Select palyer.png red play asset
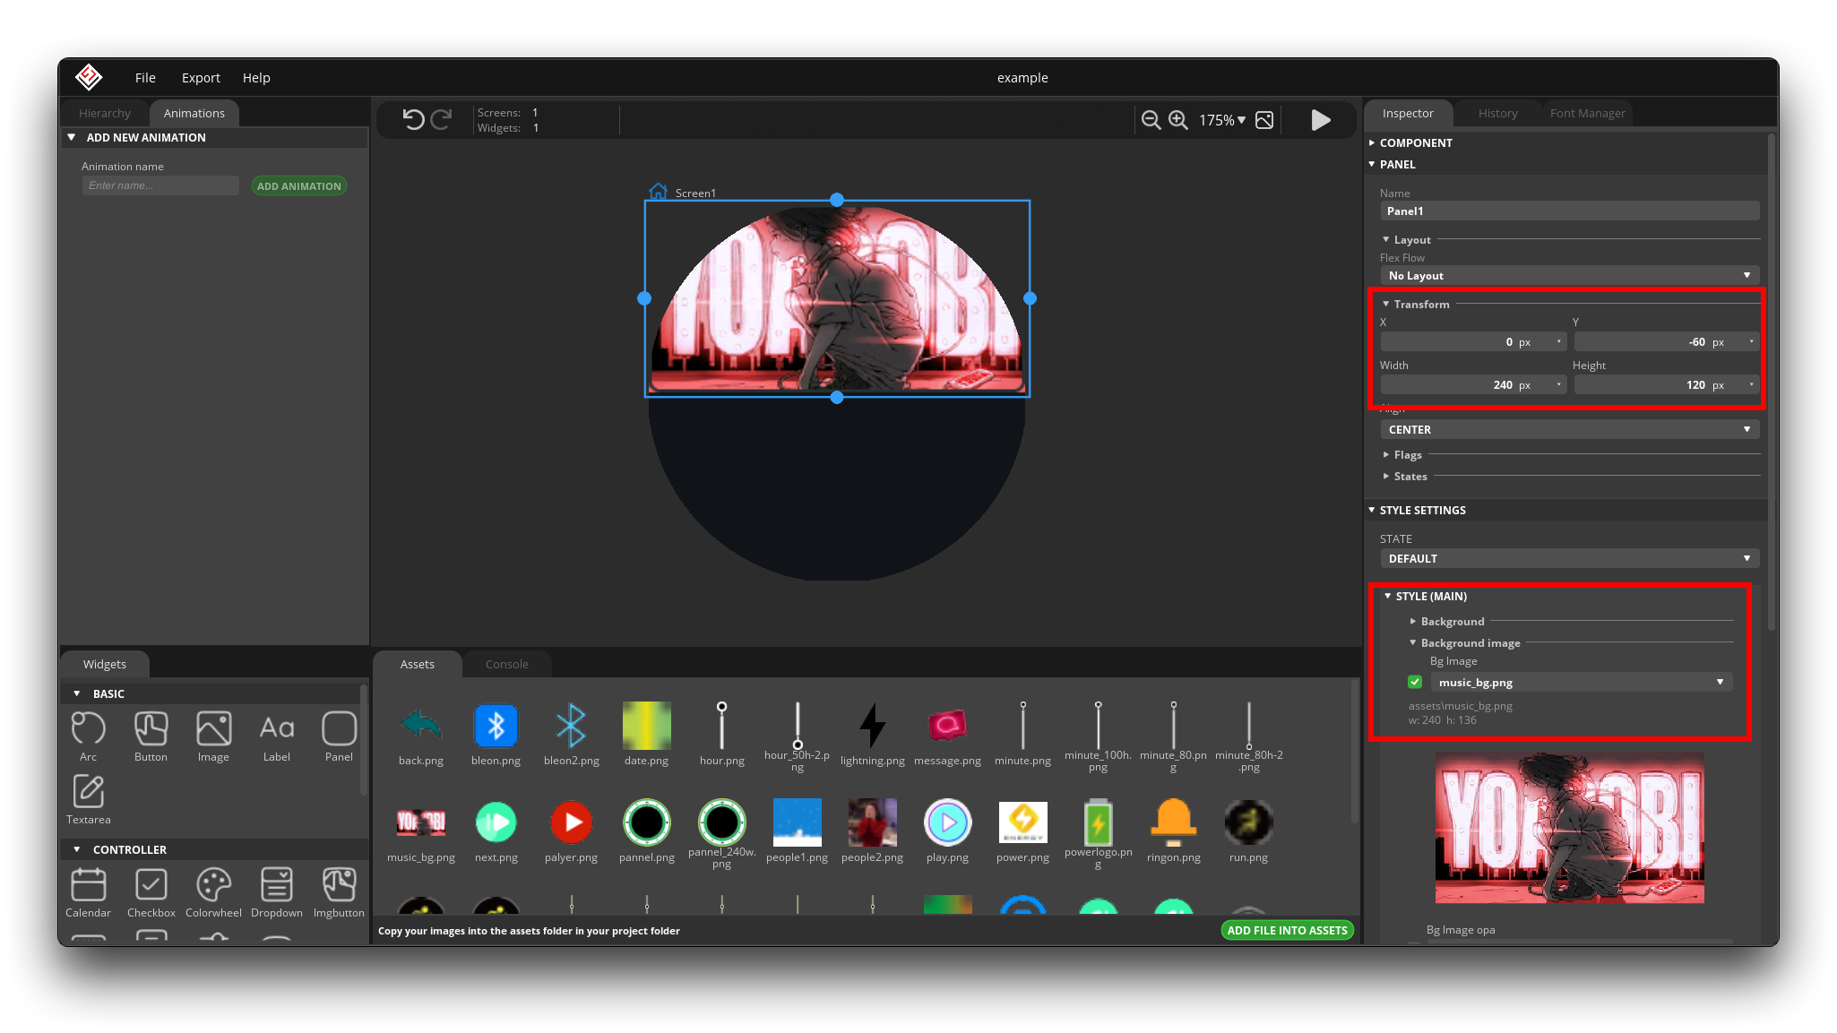Screen dimensions: 1837x1033 tap(571, 831)
